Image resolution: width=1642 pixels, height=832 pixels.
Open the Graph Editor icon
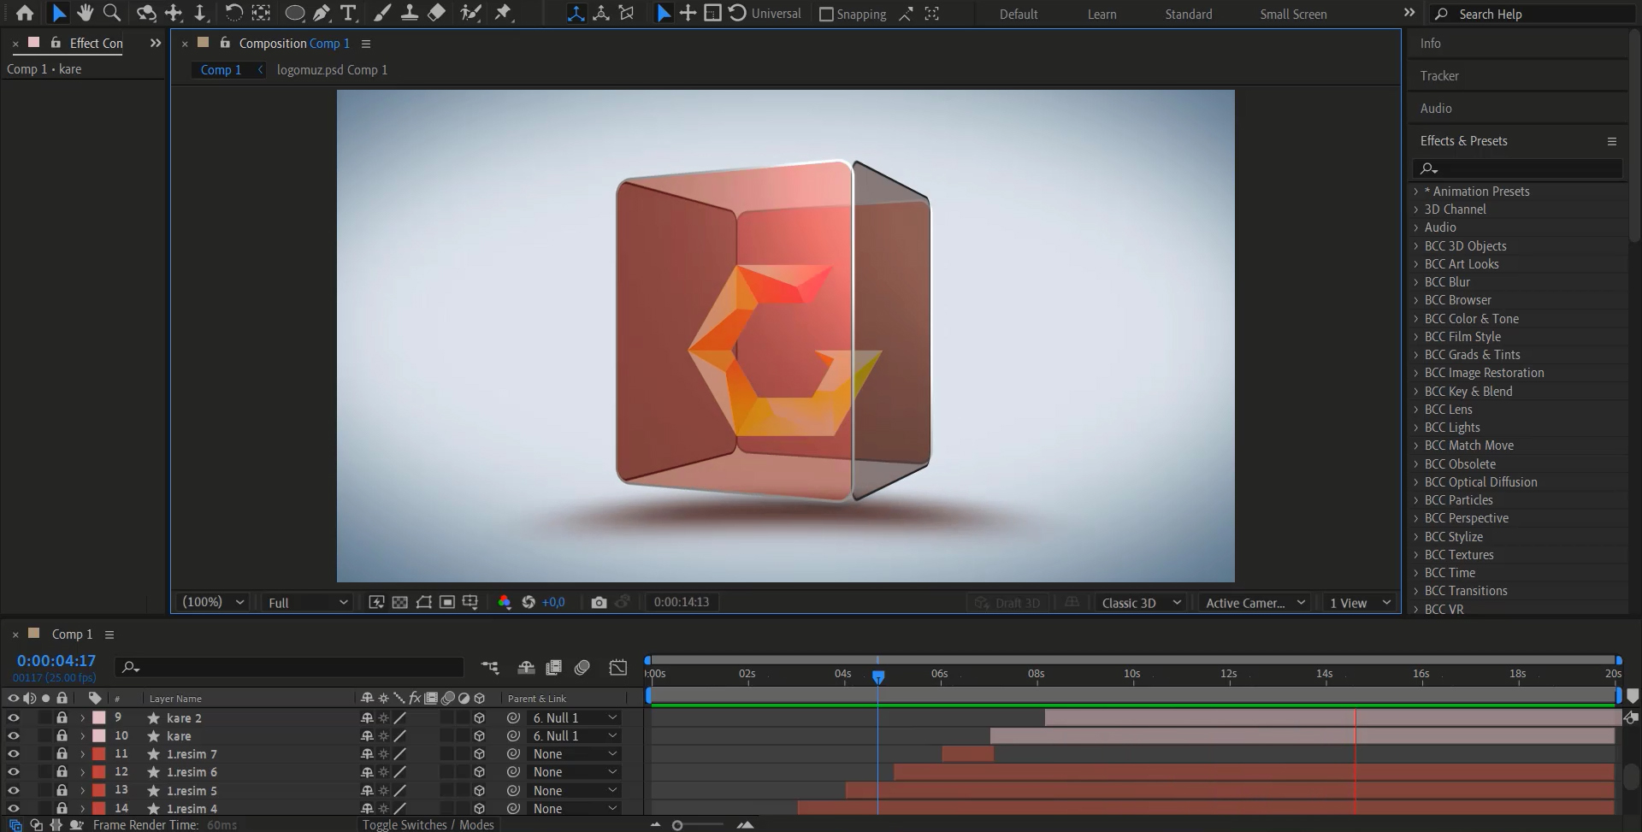click(618, 667)
